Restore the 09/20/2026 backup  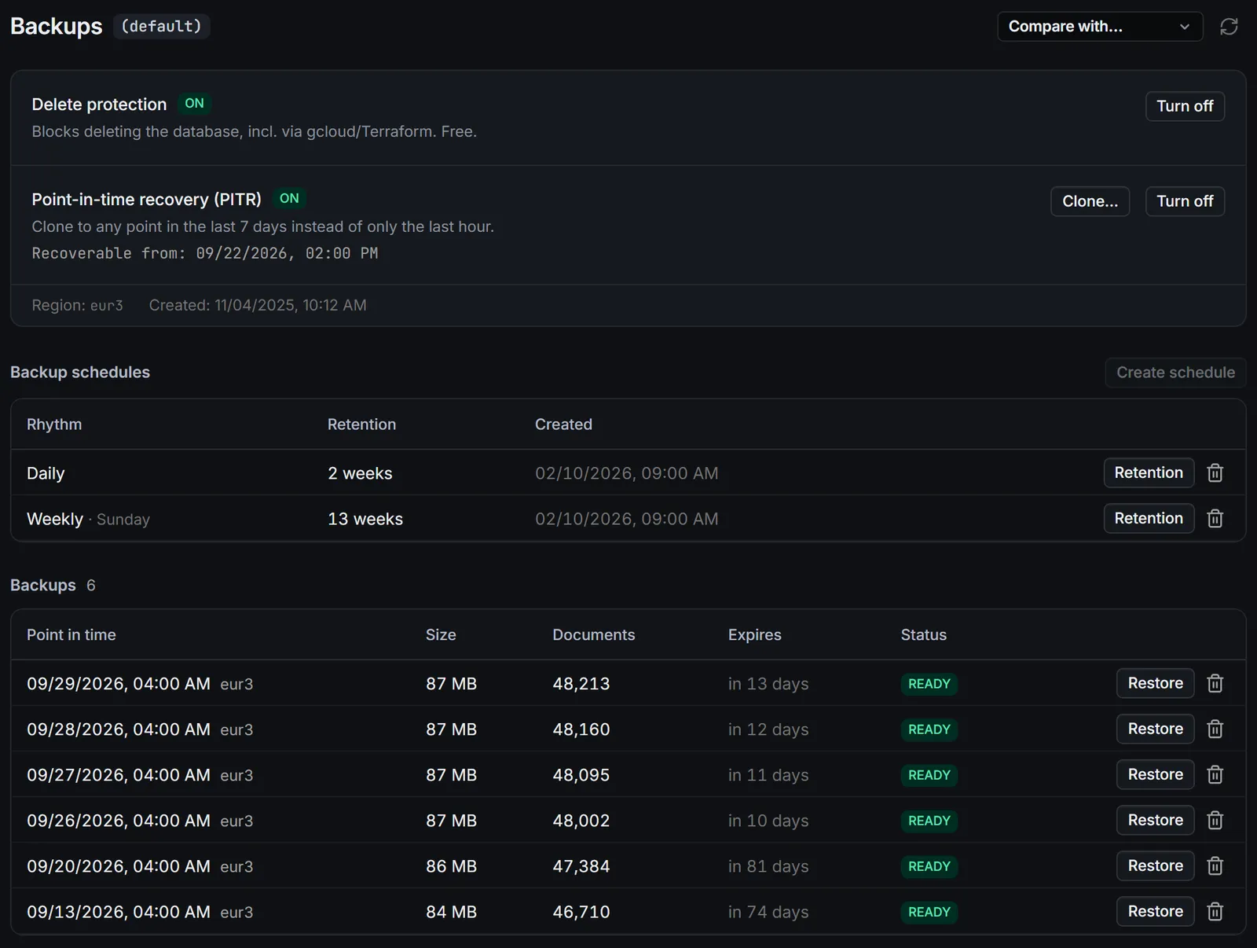1155,865
